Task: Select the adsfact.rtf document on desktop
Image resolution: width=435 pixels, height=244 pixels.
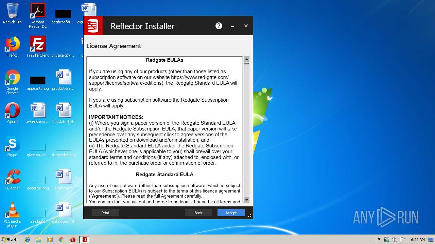Action: click(63, 180)
